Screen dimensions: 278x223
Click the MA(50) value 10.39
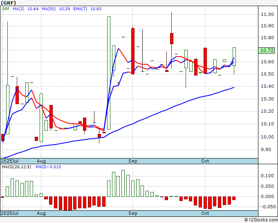(64, 9)
